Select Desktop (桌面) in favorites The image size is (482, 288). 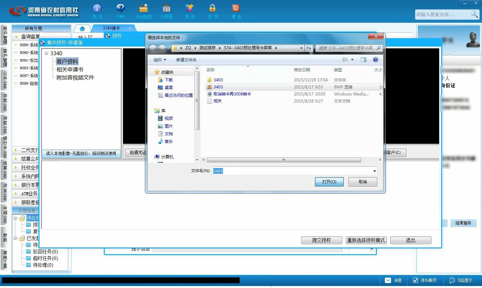(x=165, y=87)
